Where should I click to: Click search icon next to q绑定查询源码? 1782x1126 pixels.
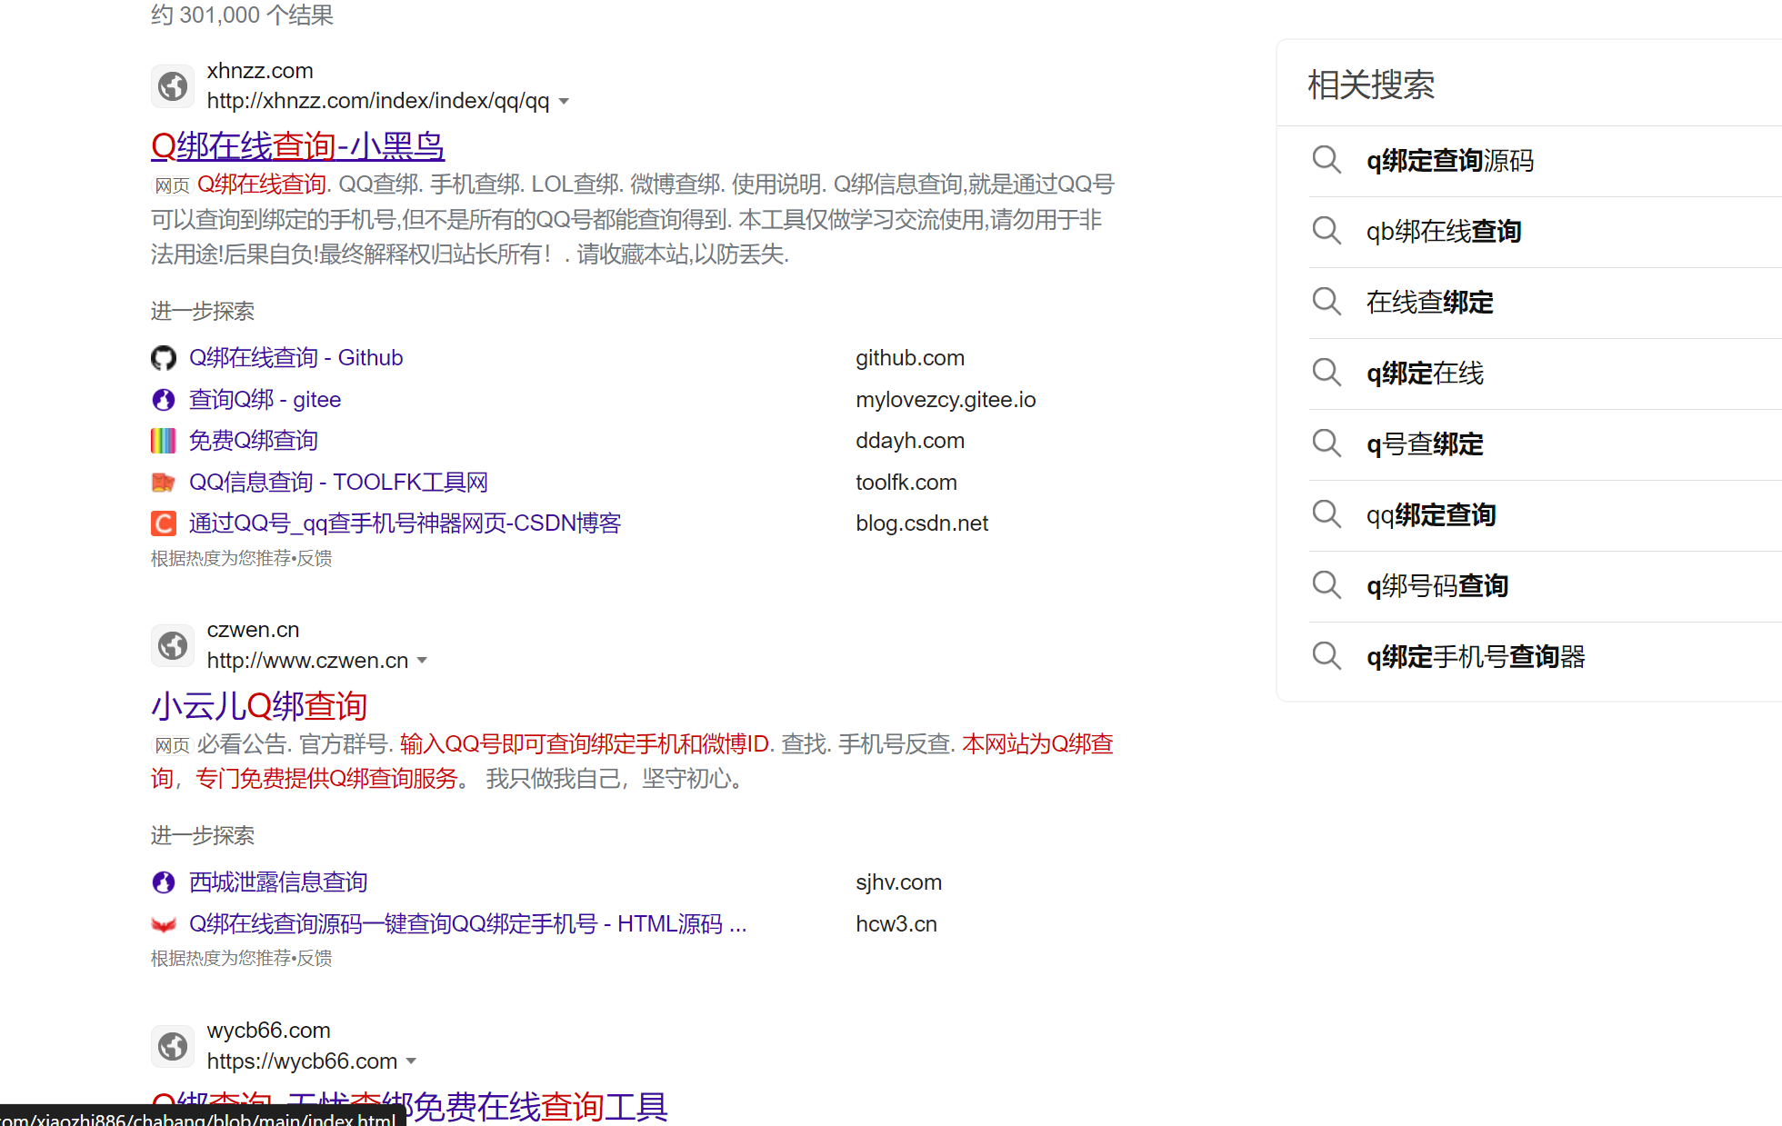(x=1326, y=160)
